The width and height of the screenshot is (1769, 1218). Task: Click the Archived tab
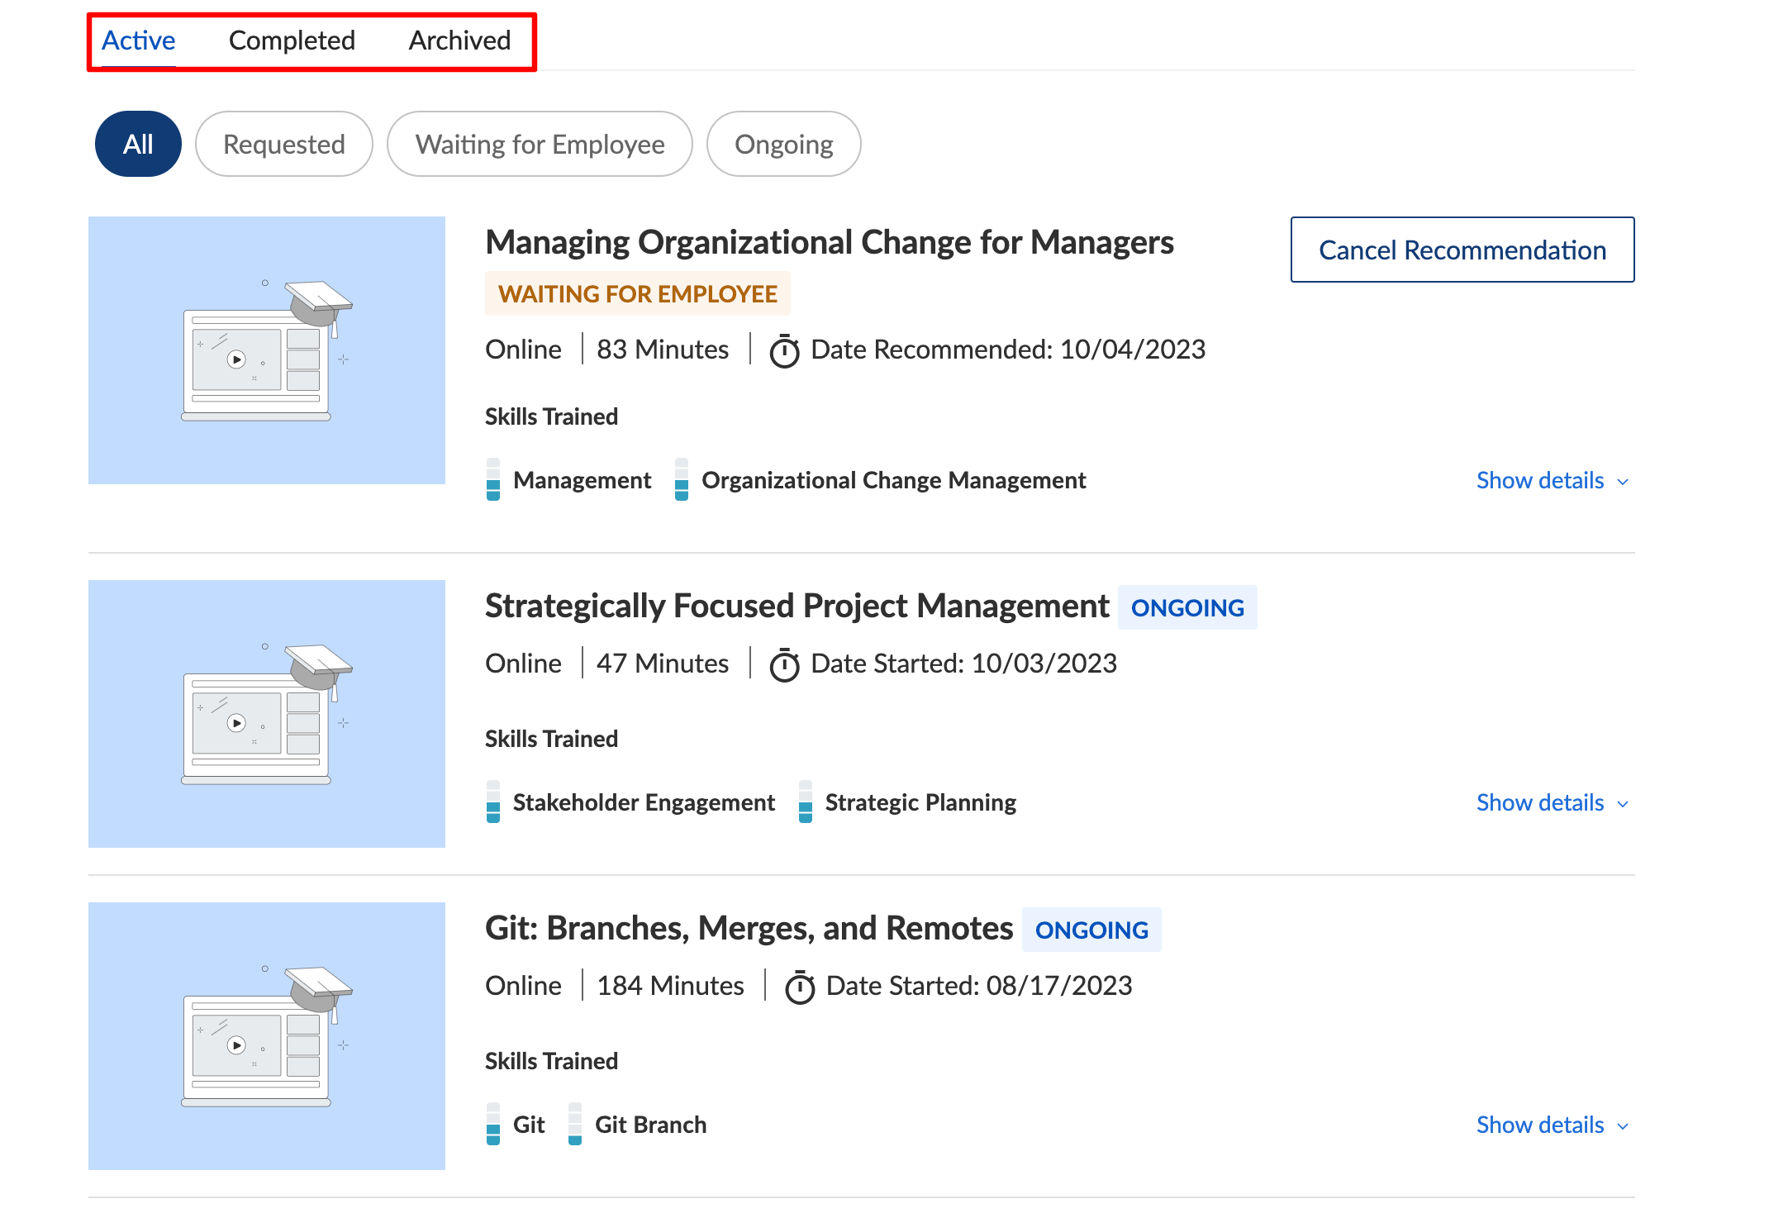459,39
